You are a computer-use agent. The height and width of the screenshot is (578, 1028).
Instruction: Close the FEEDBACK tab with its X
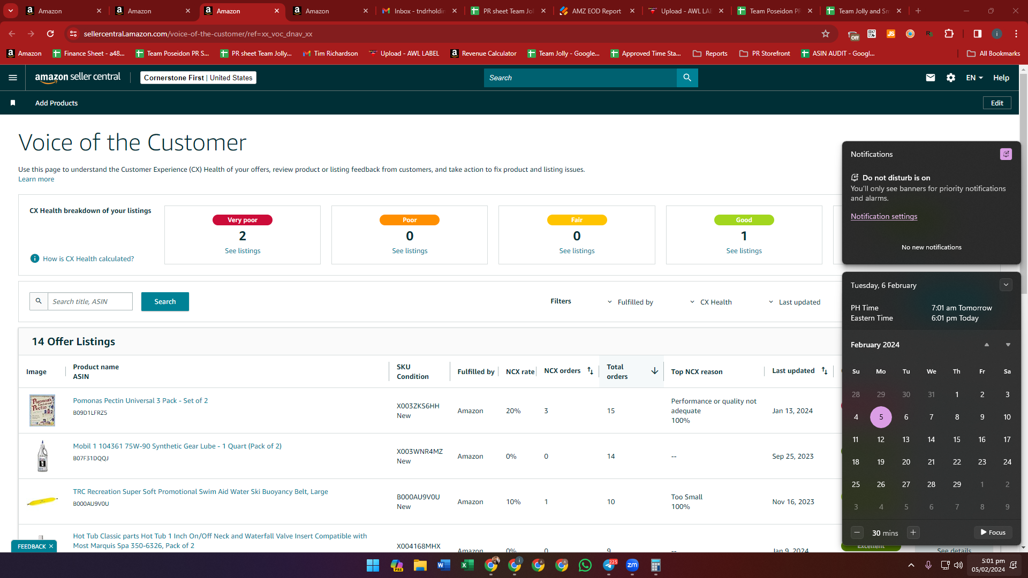click(x=51, y=546)
